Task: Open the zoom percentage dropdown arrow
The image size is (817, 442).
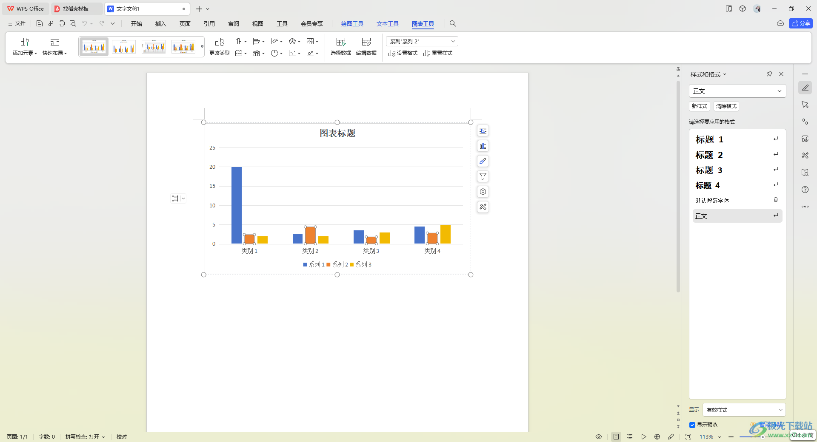Action: coord(720,437)
